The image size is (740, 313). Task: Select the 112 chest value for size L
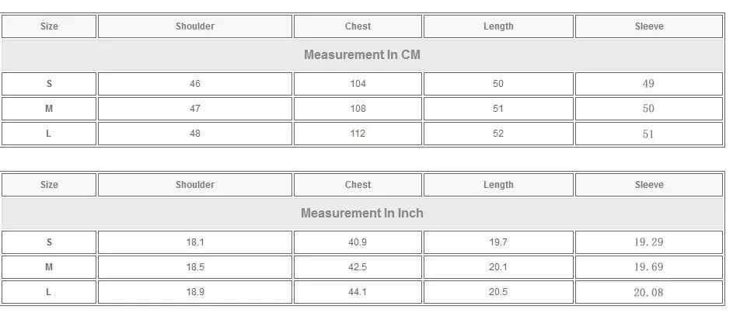[x=358, y=134]
